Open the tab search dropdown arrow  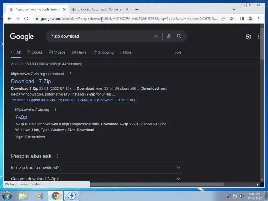click(x=234, y=9)
